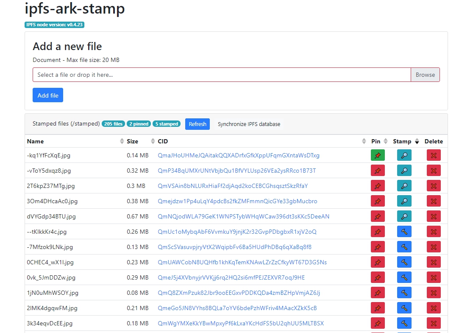Sort the table by CID column
The image size is (473, 333).
[262, 141]
